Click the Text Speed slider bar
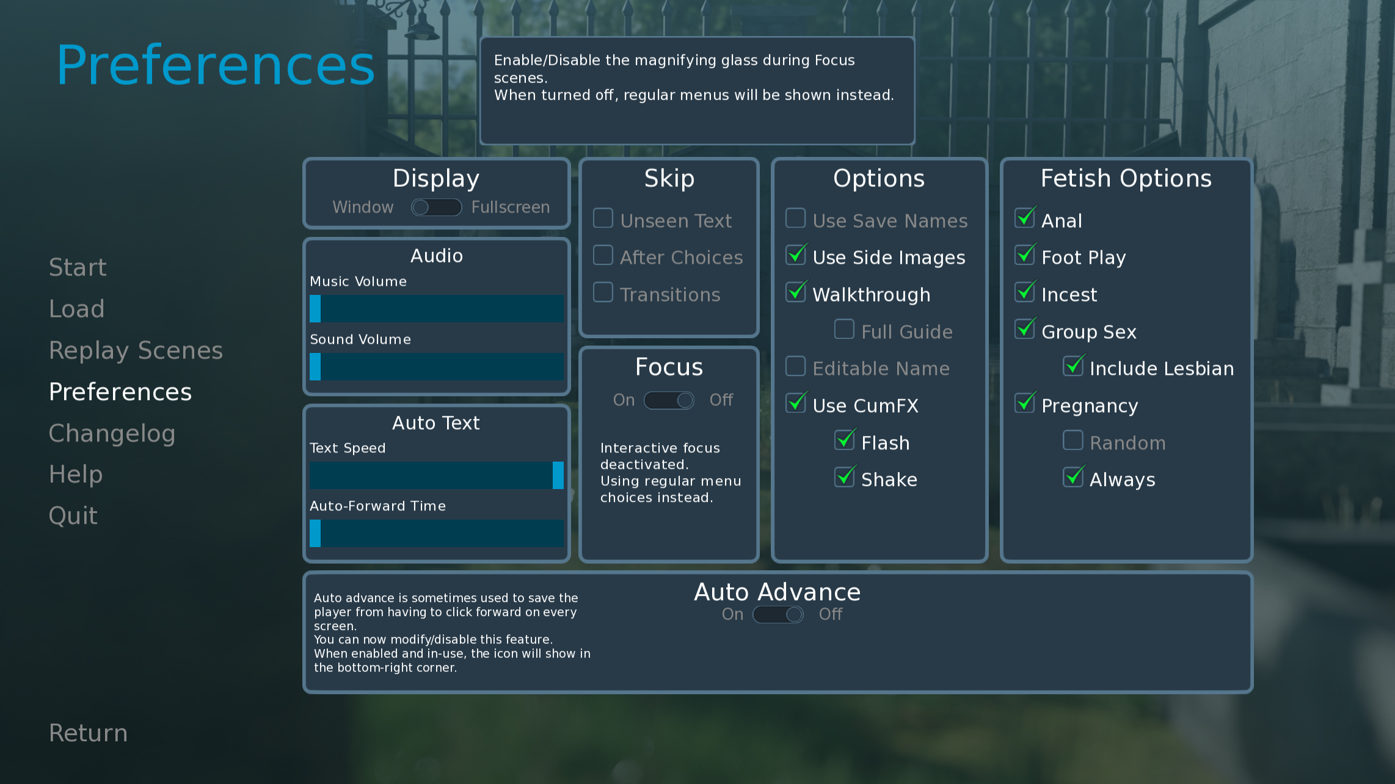Image resolution: width=1395 pixels, height=784 pixels. click(x=437, y=476)
